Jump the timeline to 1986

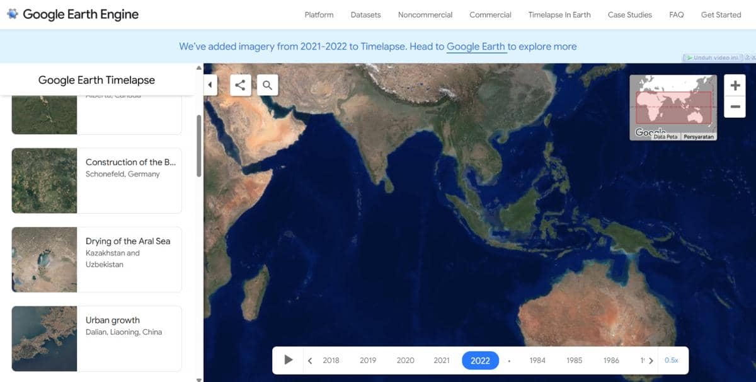tap(611, 361)
